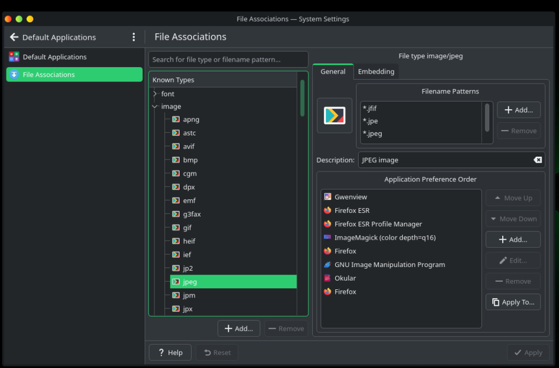Click Add next to Filename Patterns
This screenshot has width=559, height=368.
click(518, 110)
